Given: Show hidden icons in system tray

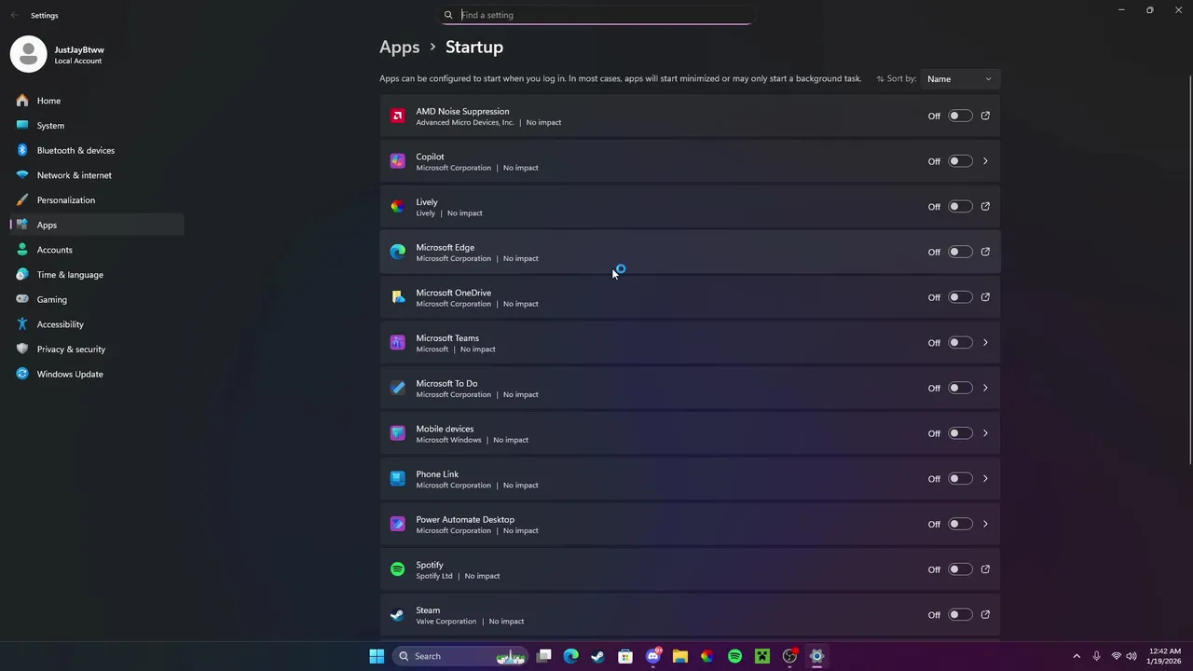Looking at the screenshot, I should 1076,656.
